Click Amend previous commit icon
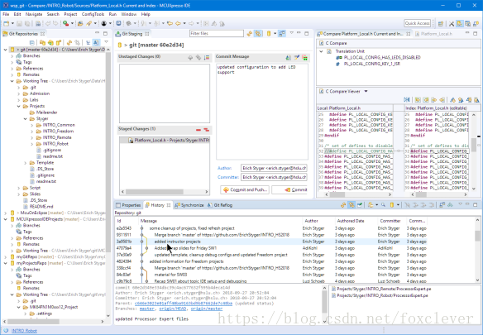 289,57
